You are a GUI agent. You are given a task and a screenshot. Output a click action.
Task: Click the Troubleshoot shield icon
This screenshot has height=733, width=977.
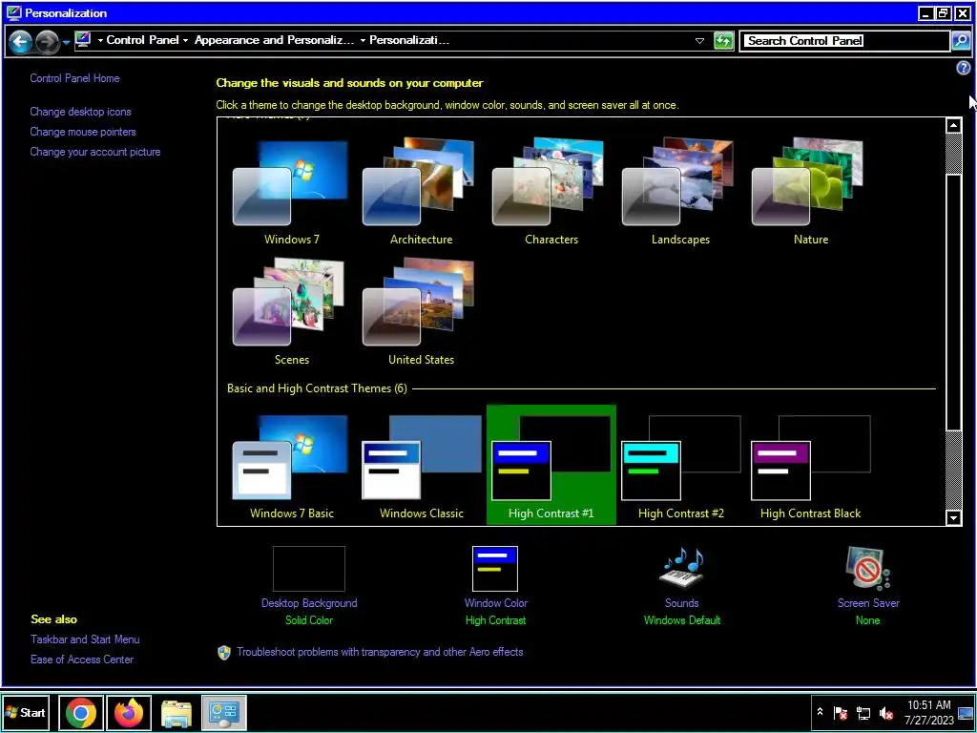point(224,653)
